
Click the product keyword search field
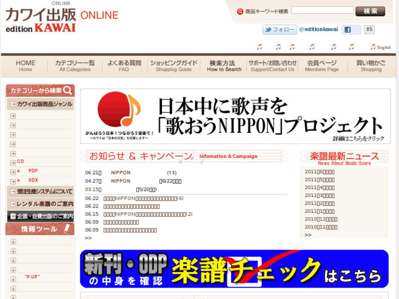point(322,10)
